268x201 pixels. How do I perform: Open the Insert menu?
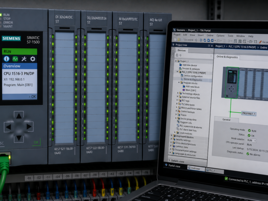coord(201,35)
